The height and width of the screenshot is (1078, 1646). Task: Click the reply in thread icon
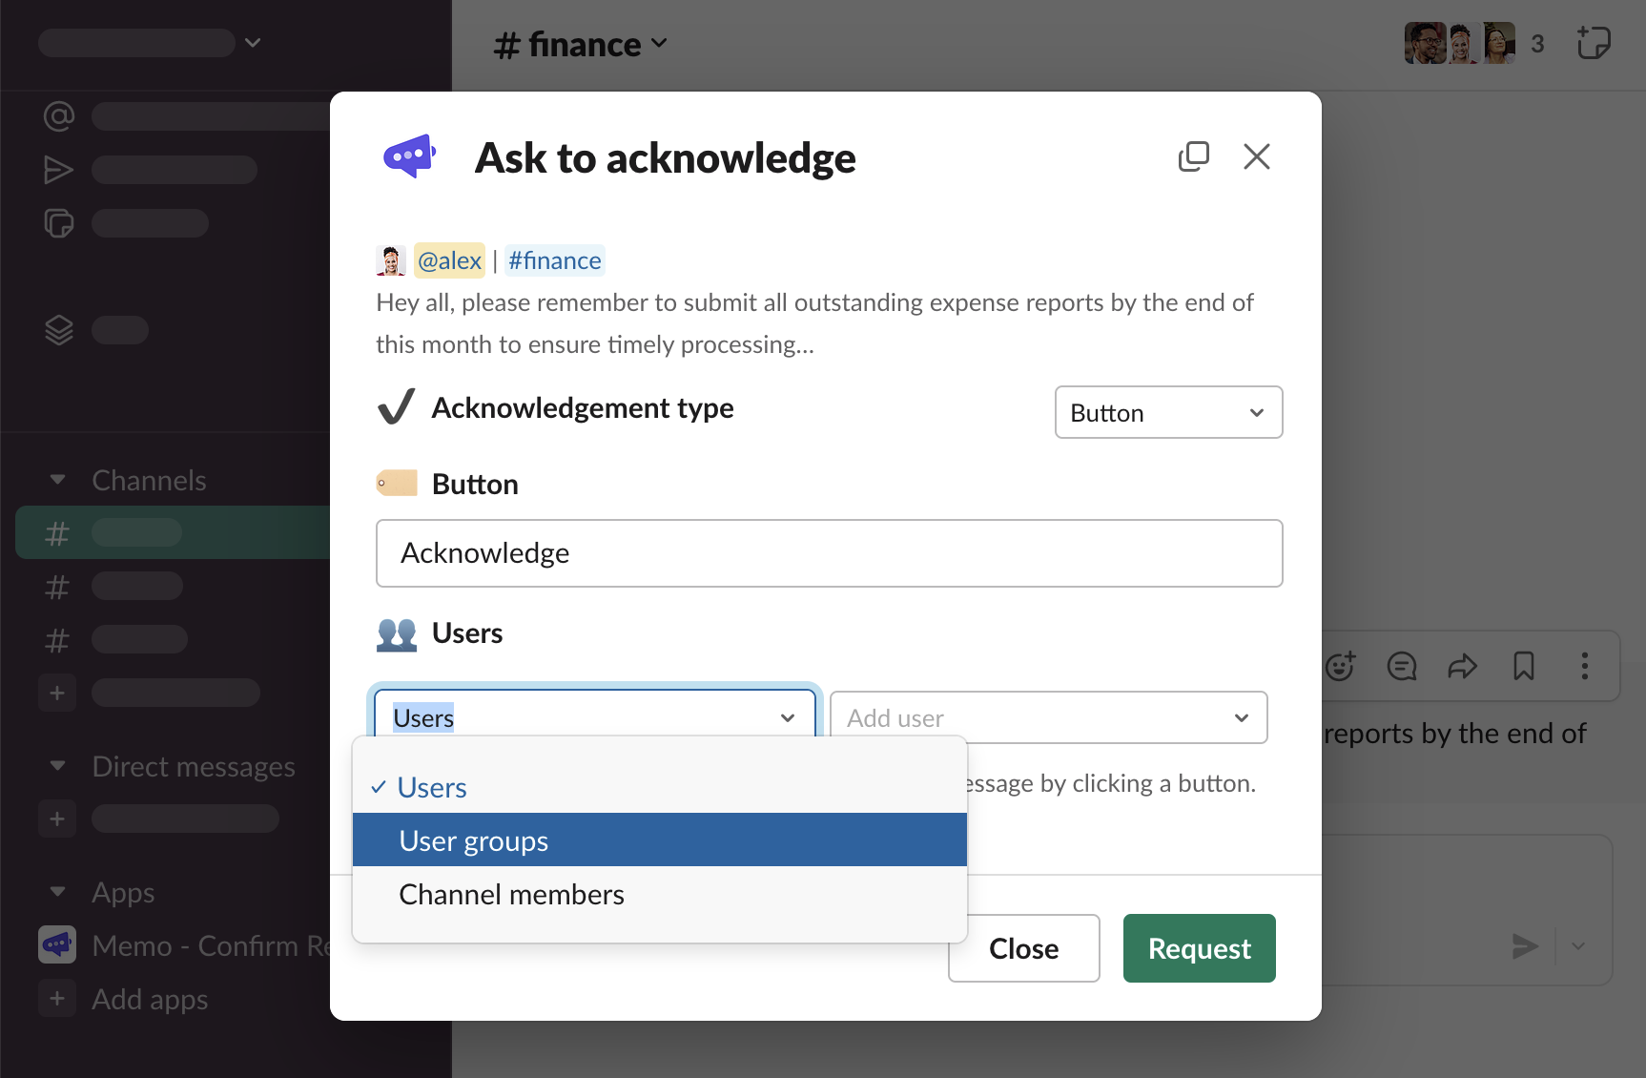tap(1401, 666)
